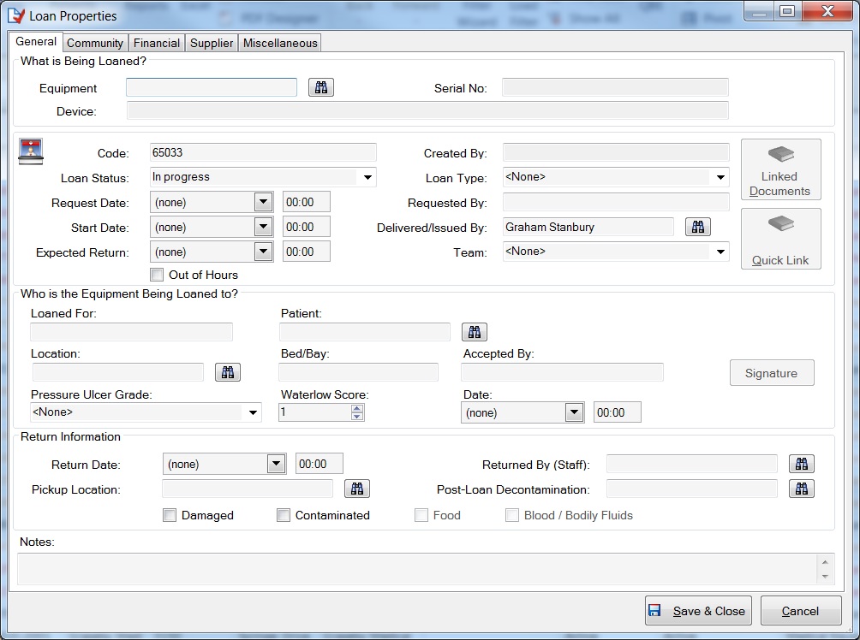This screenshot has height=640, width=860.
Task: Click the Returned By (Staff) field
Action: [692, 464]
